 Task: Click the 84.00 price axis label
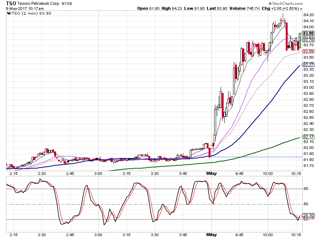[x=309, y=27]
